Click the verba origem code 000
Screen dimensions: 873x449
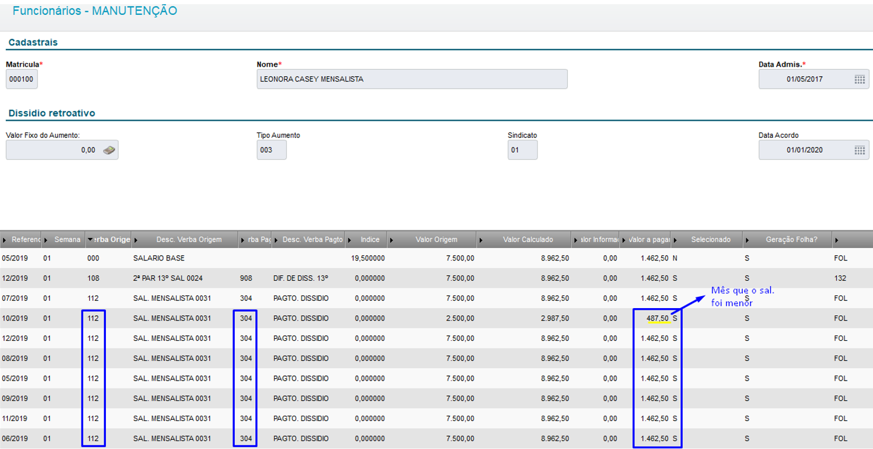(x=93, y=259)
